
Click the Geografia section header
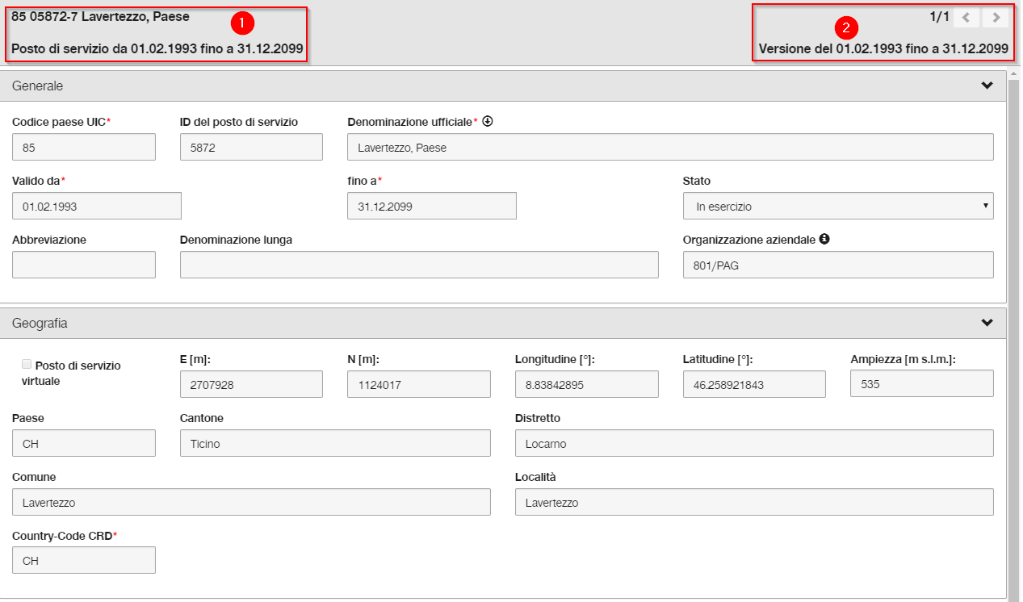point(503,323)
